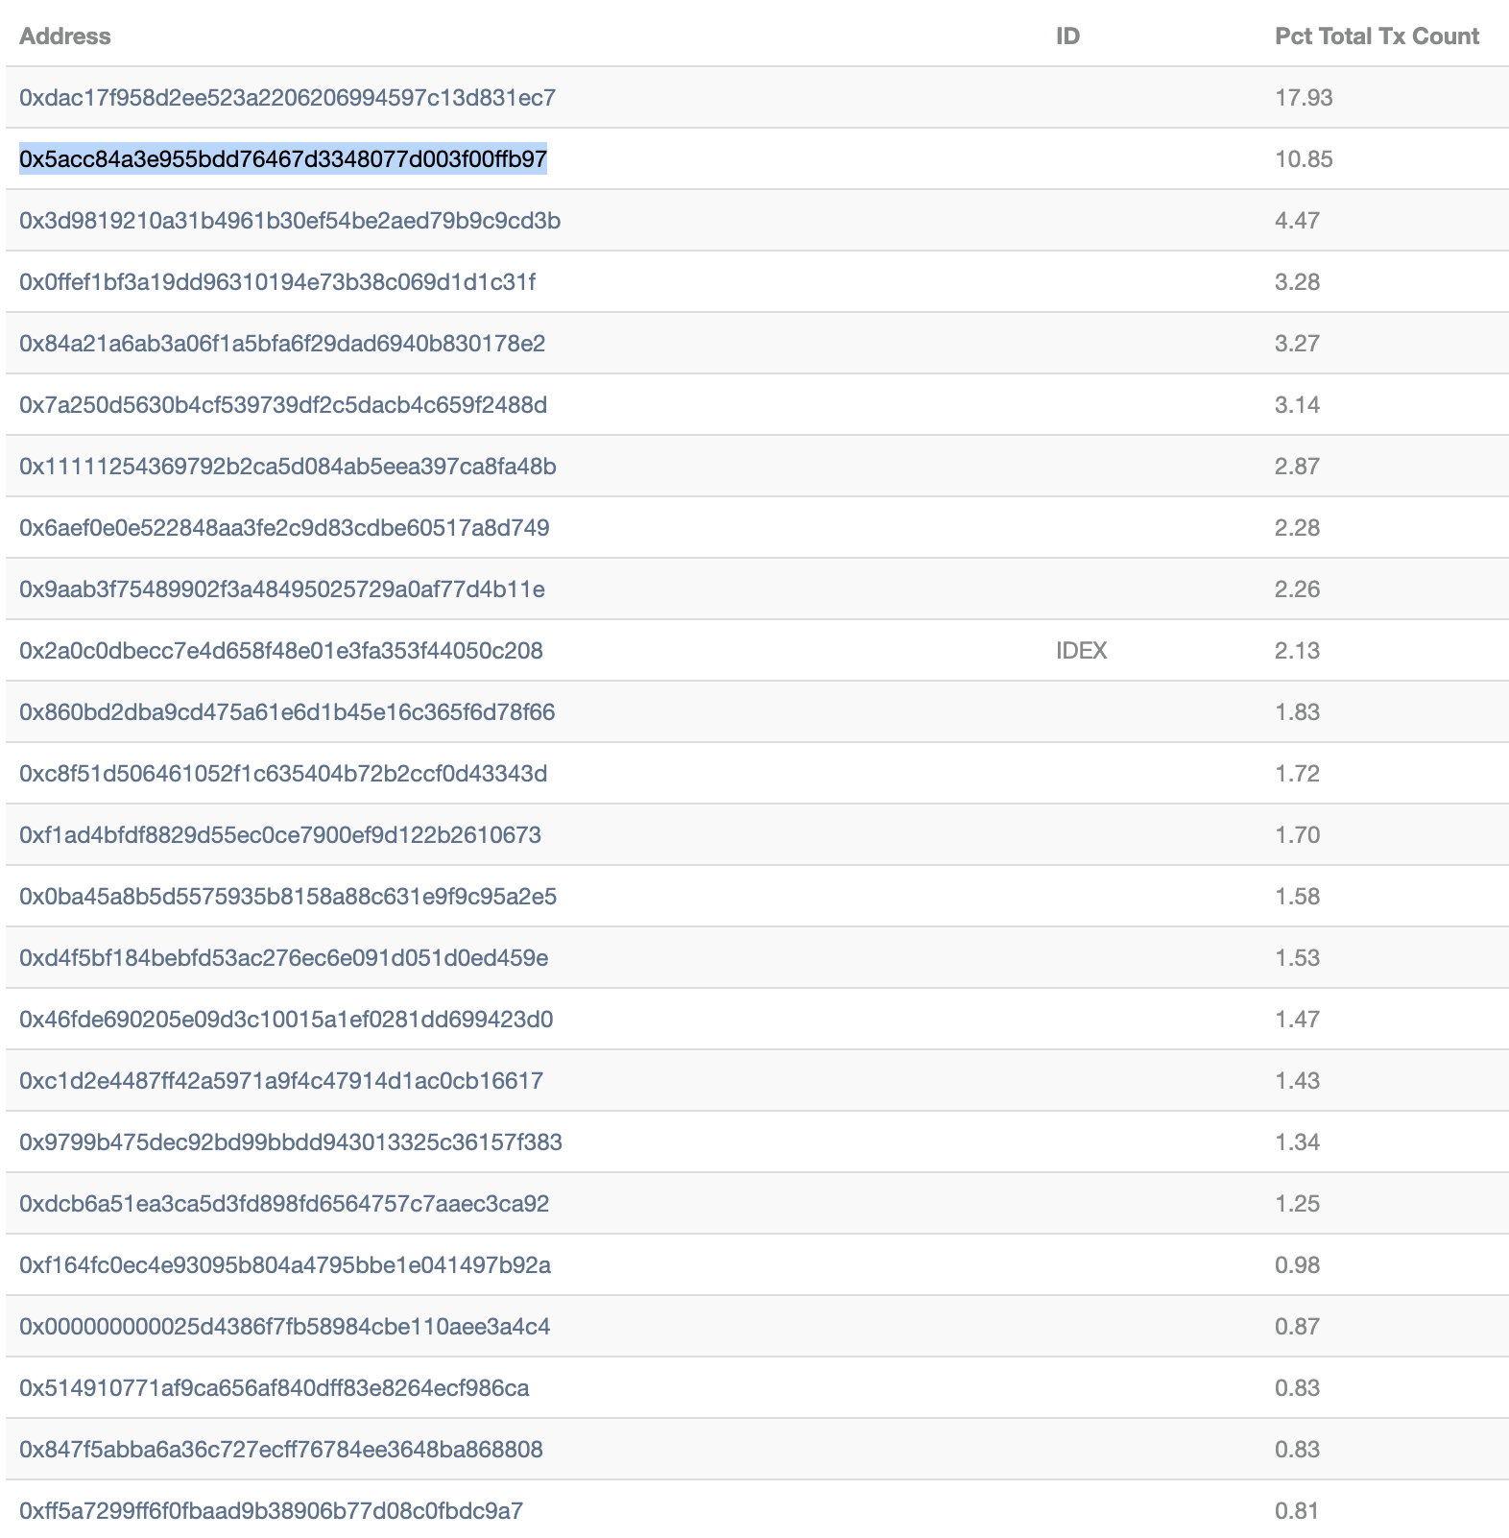1509x1538 pixels.
Task: Open address starting with 0x000000000025d4386
Action: click(285, 1327)
